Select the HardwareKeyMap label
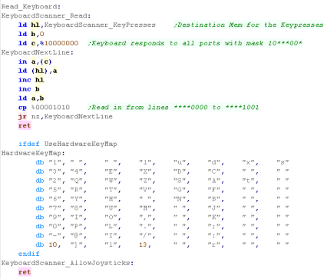This screenshot has width=324, height=279. click(x=33, y=153)
